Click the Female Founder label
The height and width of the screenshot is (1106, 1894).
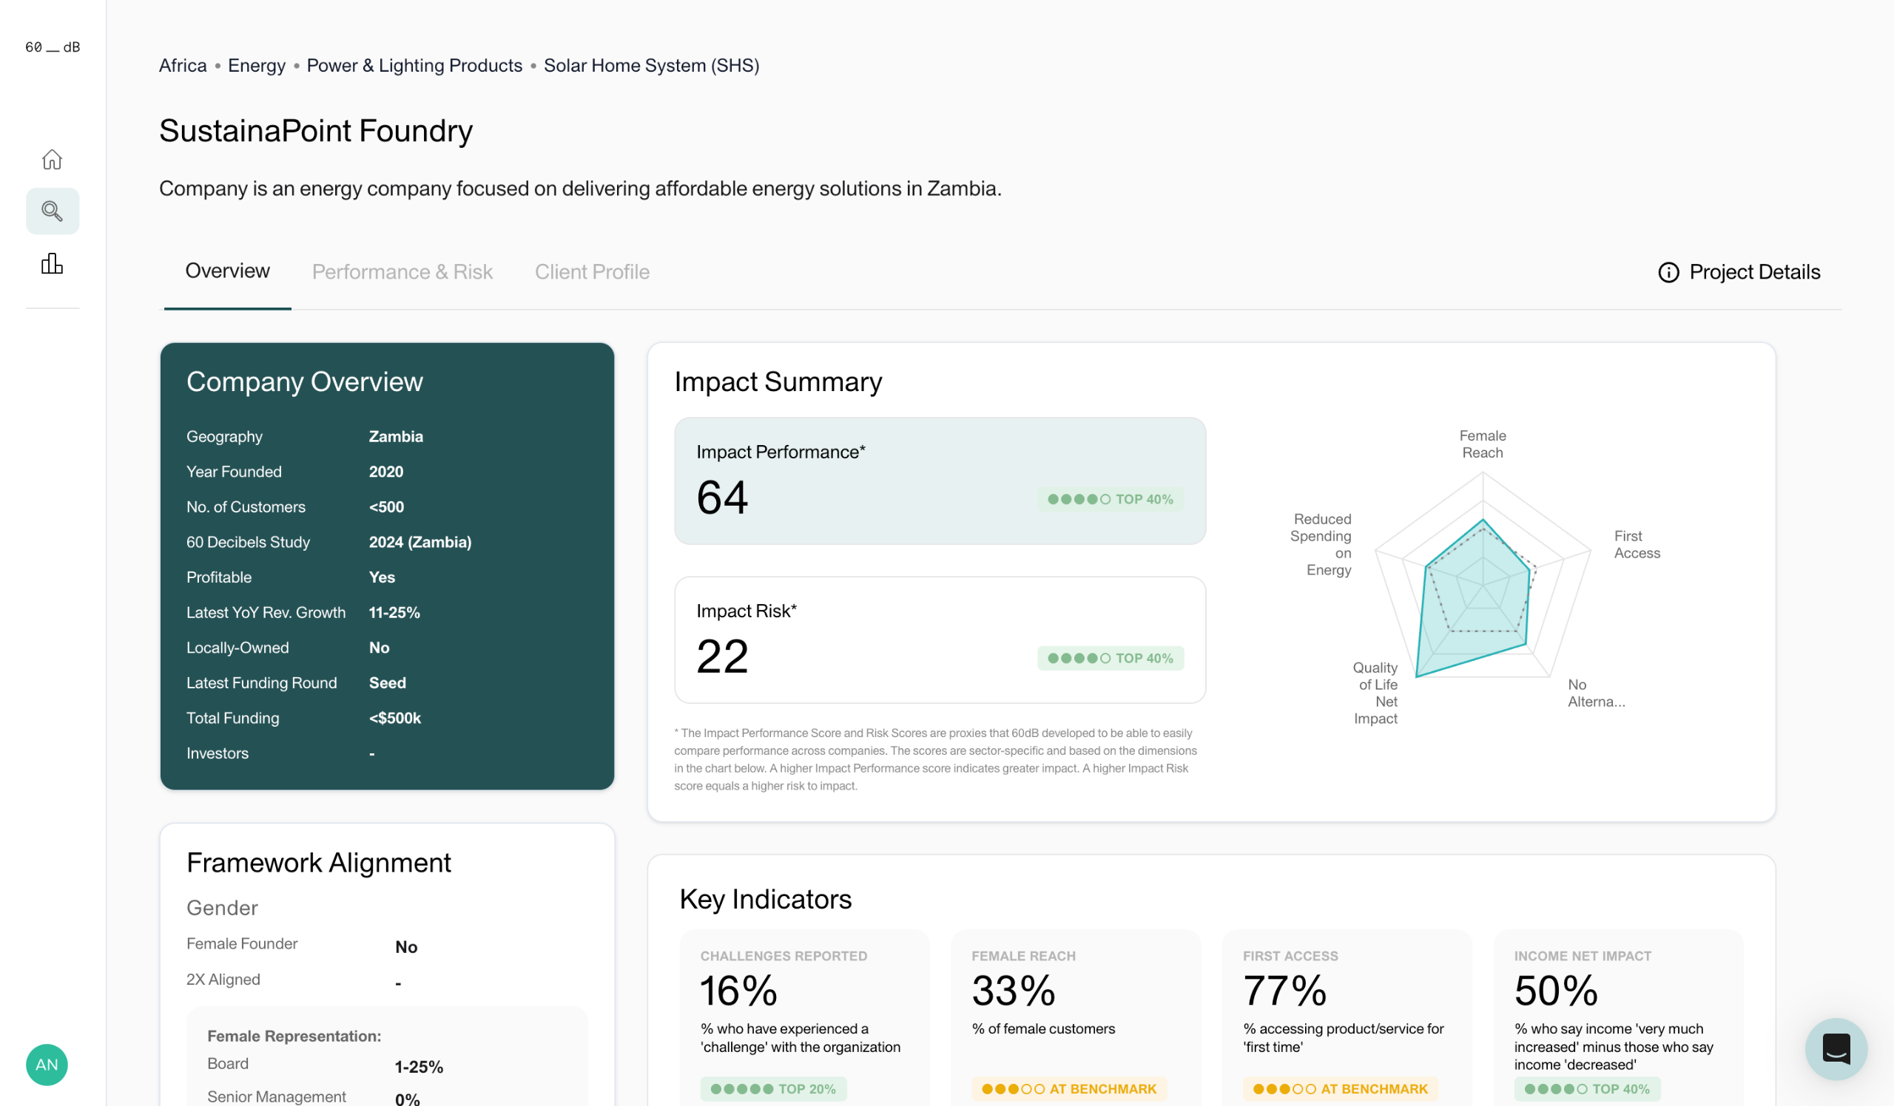pos(242,944)
